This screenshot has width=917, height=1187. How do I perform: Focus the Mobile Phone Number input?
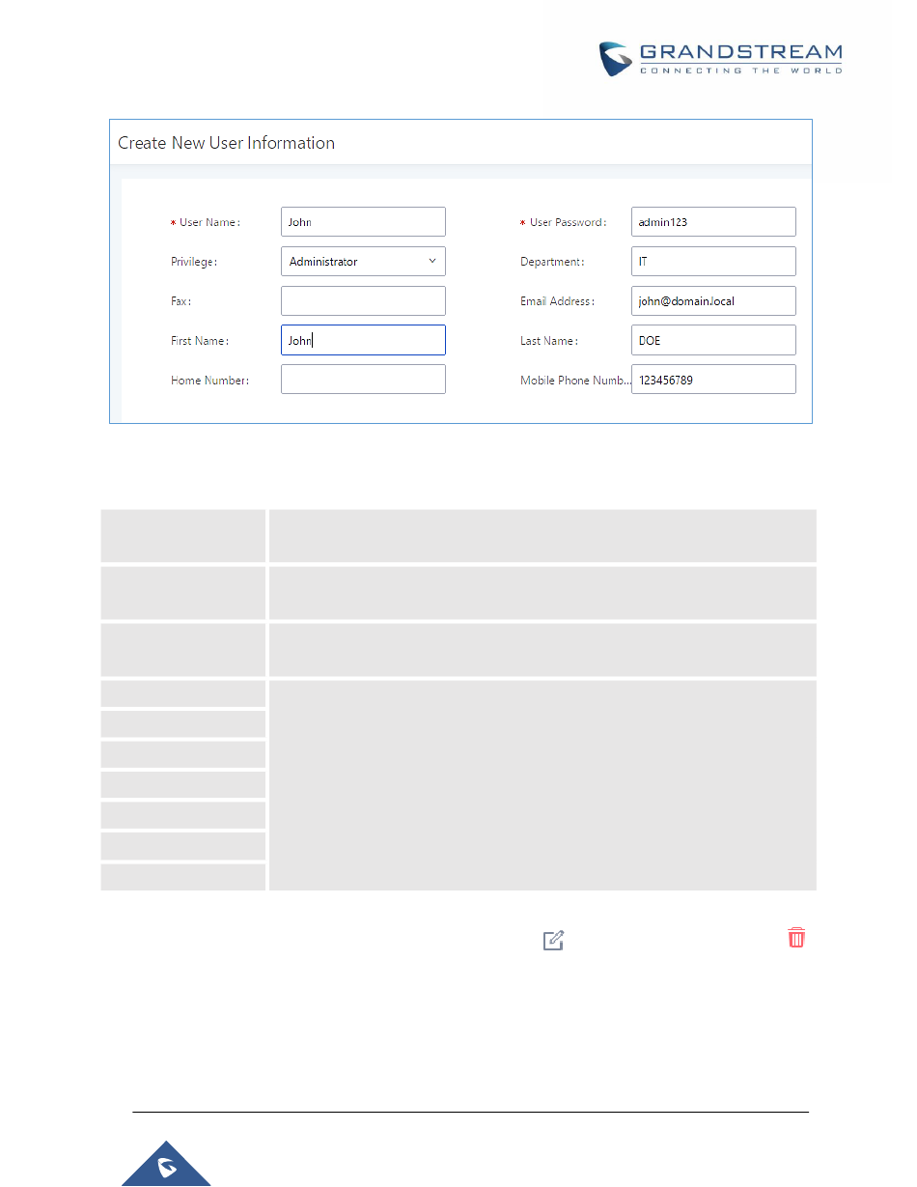pos(713,380)
